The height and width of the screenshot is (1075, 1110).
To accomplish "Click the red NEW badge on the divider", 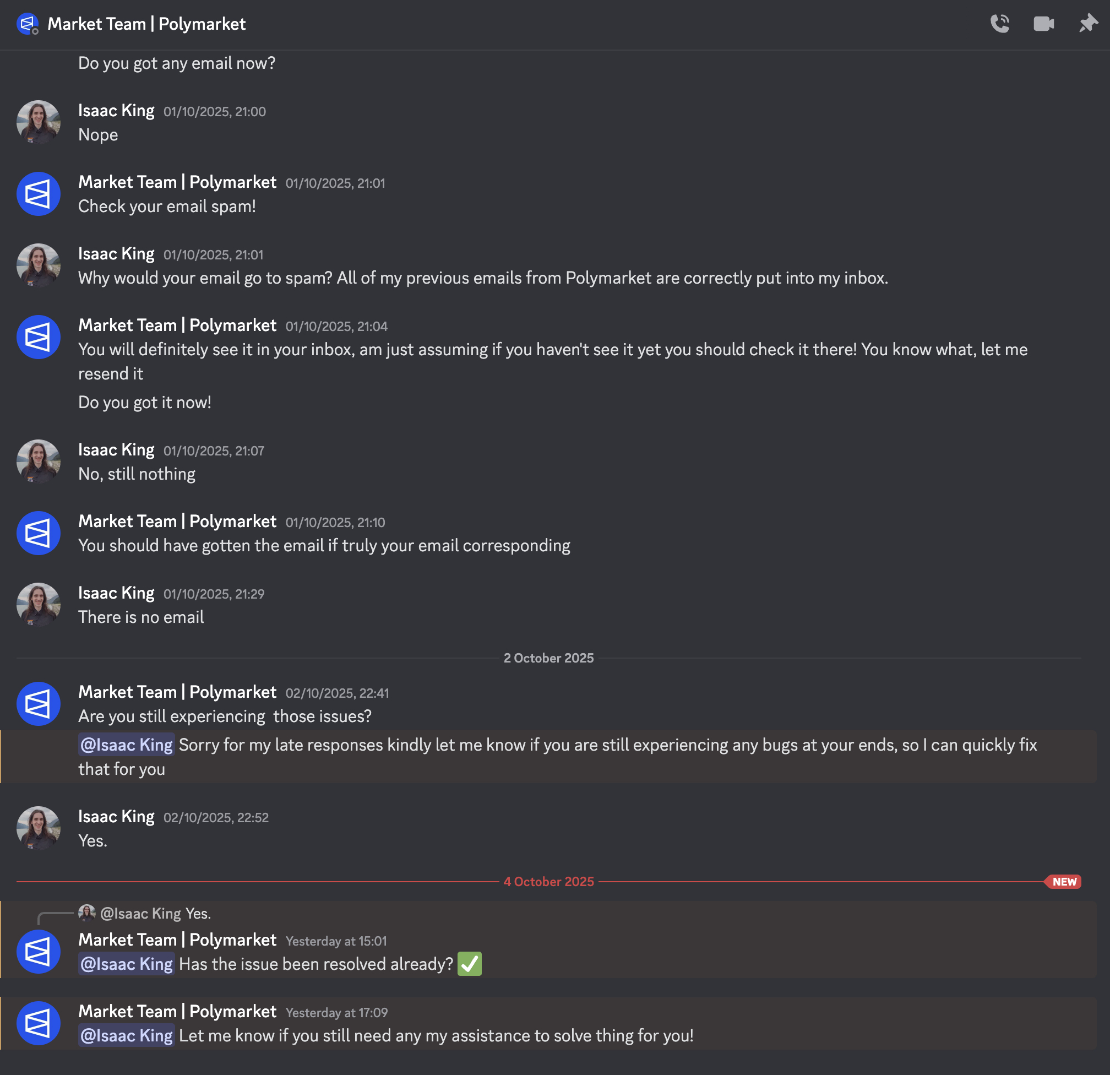I will 1064,882.
